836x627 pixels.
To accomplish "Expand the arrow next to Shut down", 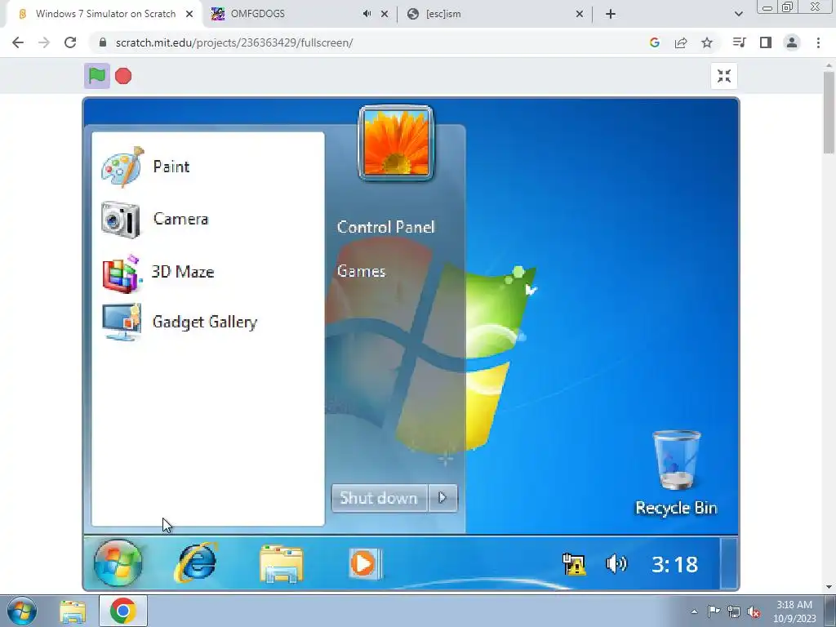I will [442, 498].
